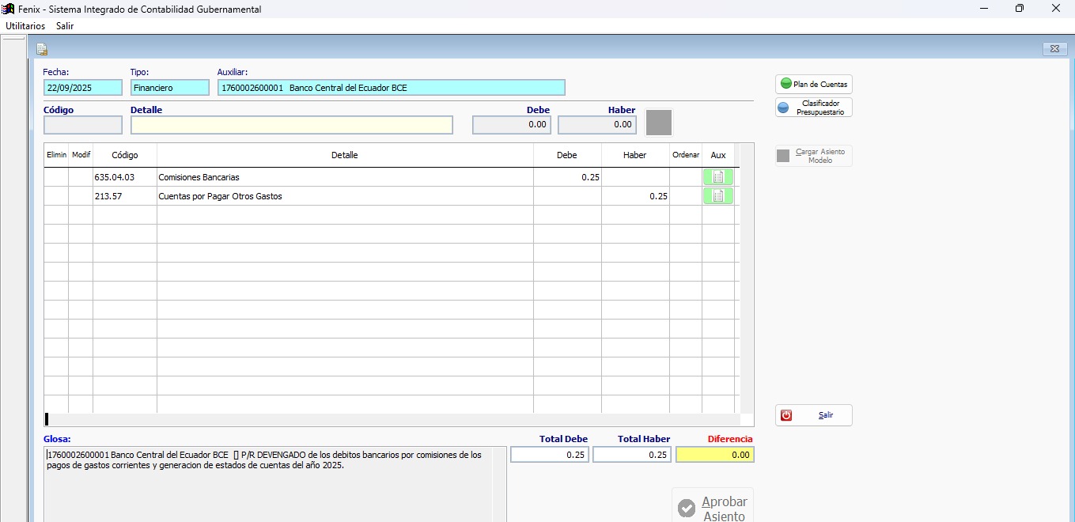
Task: Open auxiliary document icon for Cuentas por Pagar row
Action: [x=717, y=196]
